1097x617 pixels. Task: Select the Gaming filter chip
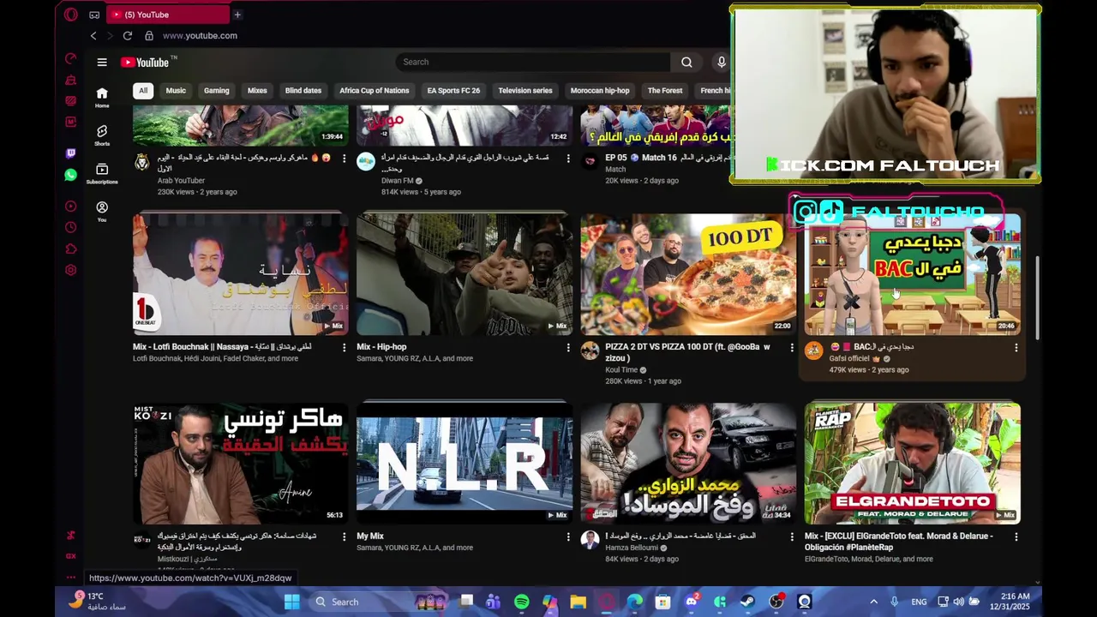tap(216, 91)
